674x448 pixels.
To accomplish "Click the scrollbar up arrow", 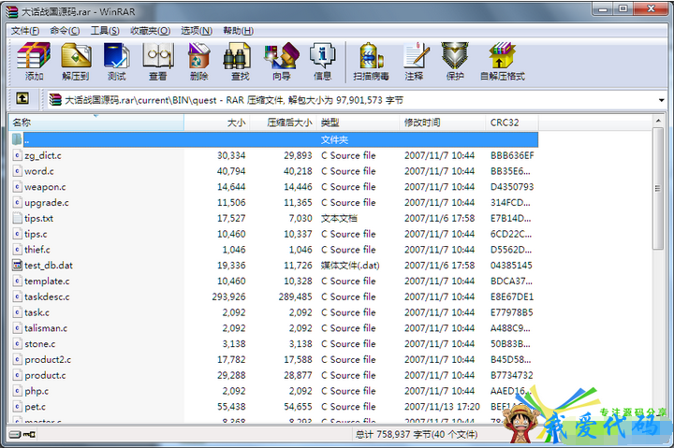I will point(658,122).
